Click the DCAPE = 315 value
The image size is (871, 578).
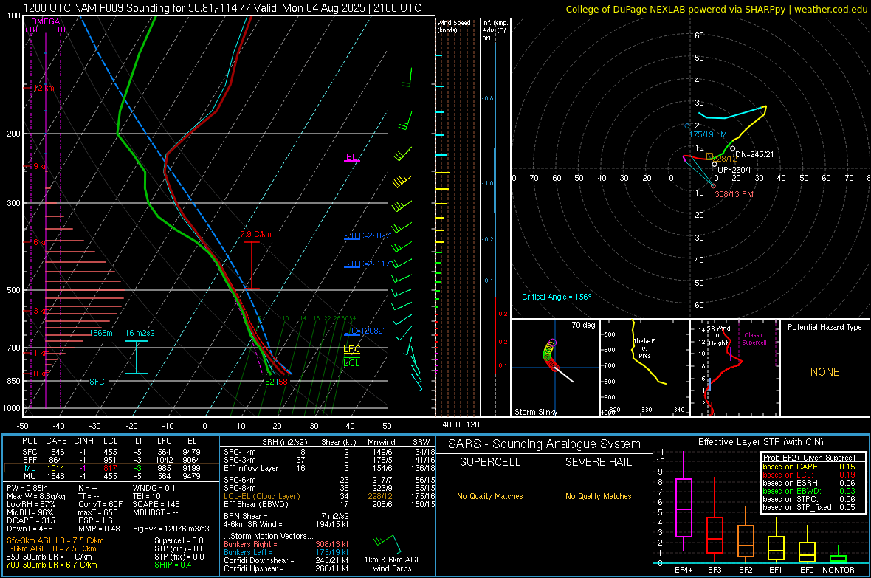[30, 520]
